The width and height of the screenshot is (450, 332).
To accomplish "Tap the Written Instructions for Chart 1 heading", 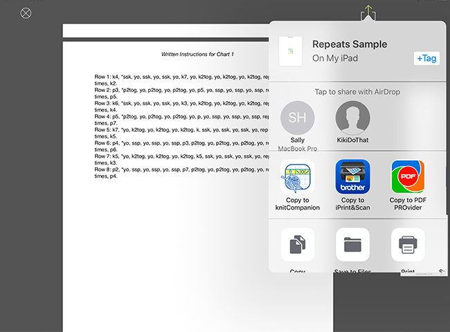I will (x=197, y=54).
